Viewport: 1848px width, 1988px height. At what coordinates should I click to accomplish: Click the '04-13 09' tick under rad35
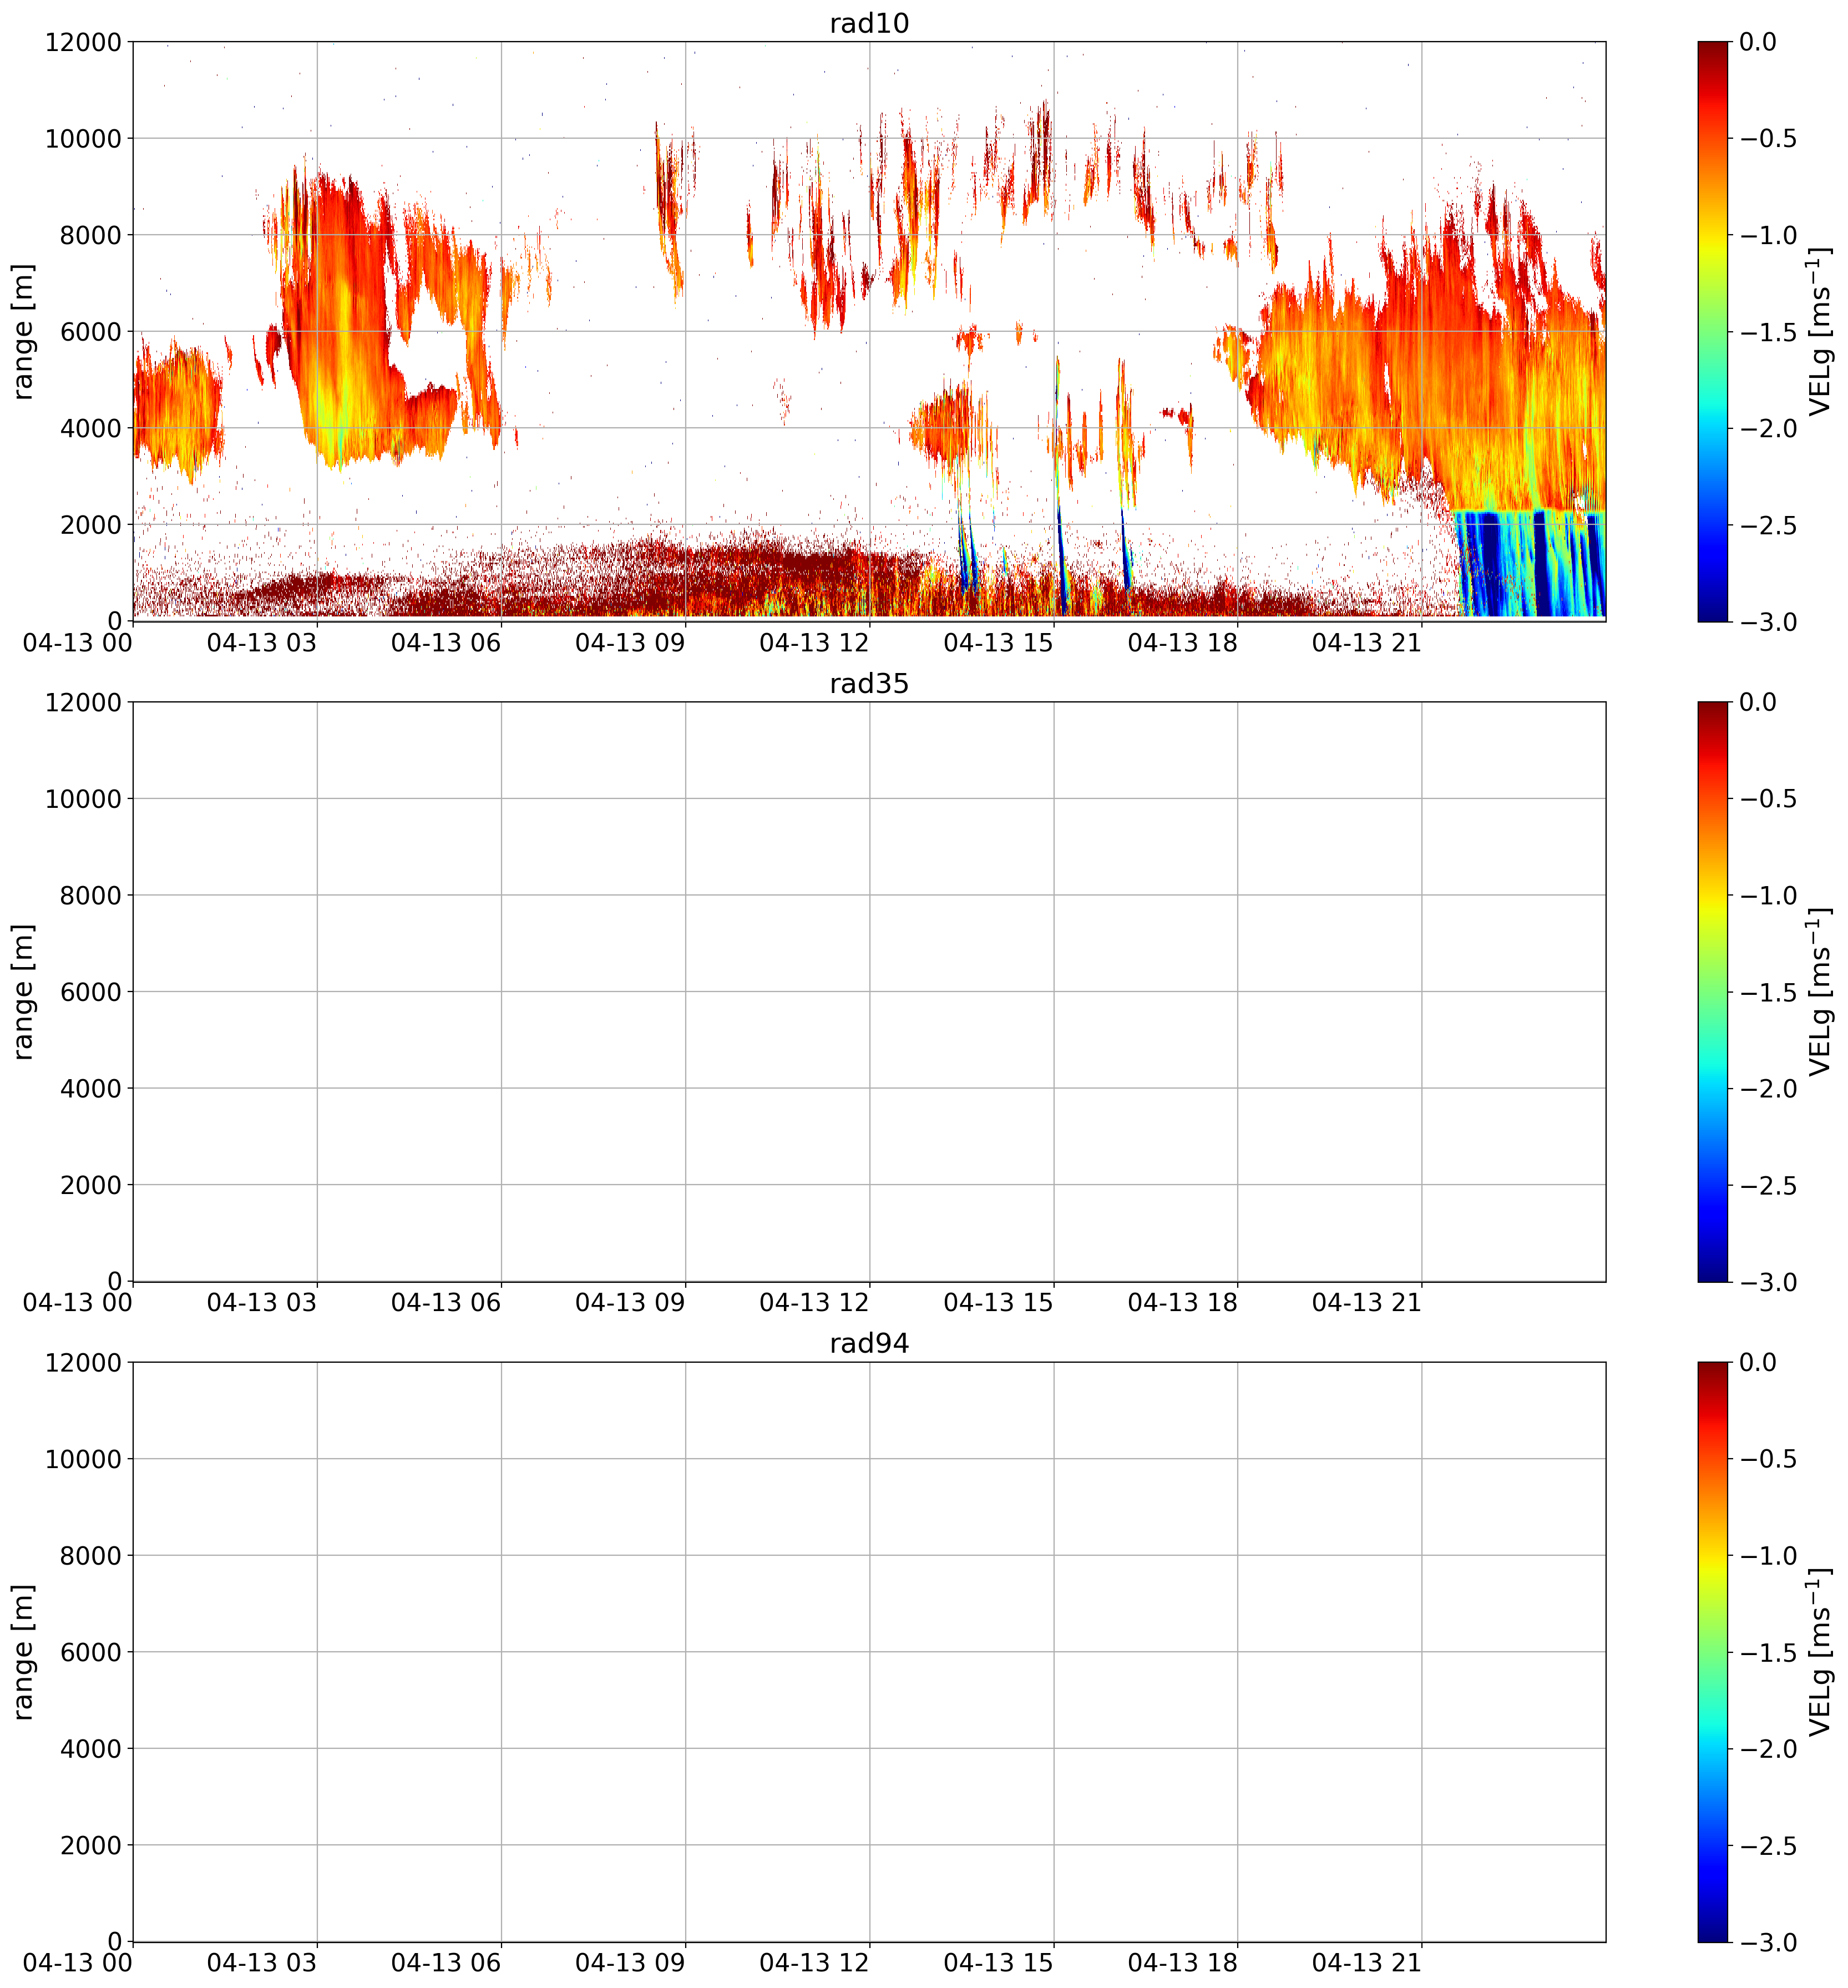(x=630, y=1303)
